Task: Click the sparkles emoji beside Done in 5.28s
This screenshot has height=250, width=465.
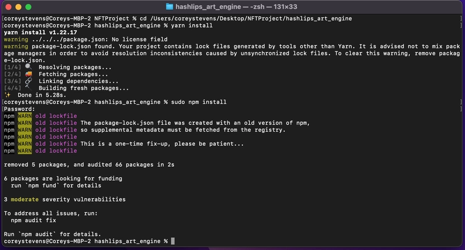Action: coord(8,95)
